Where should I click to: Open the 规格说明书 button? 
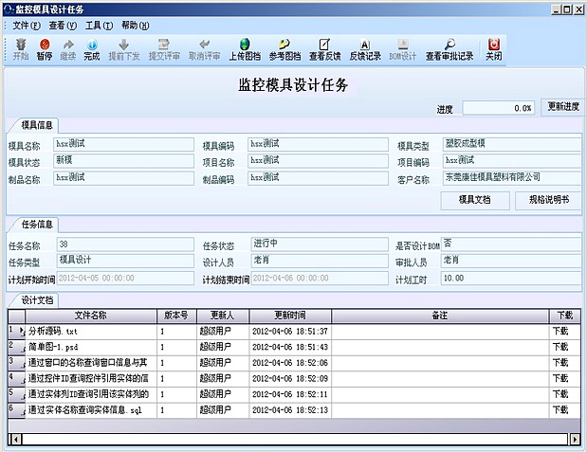(548, 200)
